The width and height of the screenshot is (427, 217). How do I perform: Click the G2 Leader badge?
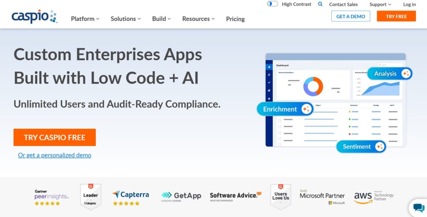[90, 197]
